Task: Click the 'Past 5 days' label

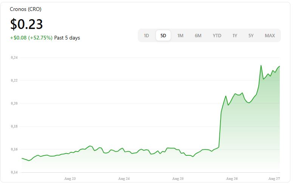Action: 67,38
